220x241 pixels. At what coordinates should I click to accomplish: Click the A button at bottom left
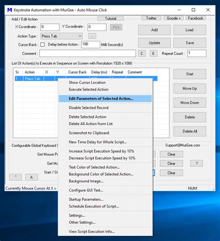32,177
